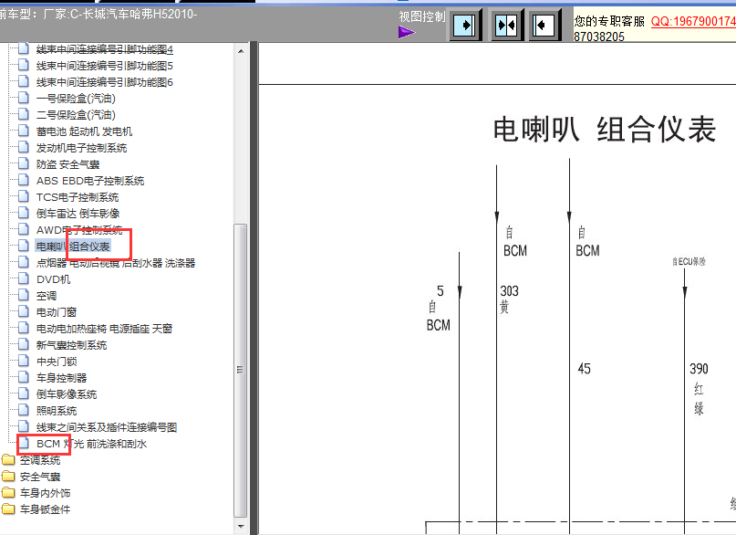Open 二号保险盒(汽油) diagram

(76, 115)
